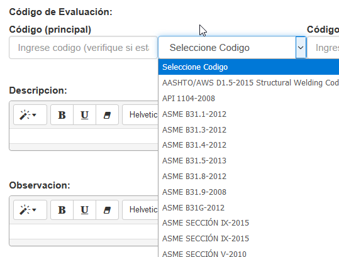The width and height of the screenshot is (339, 257).
Task: Clear formatting with the Observacion editor's eraser
Action: [107, 210]
